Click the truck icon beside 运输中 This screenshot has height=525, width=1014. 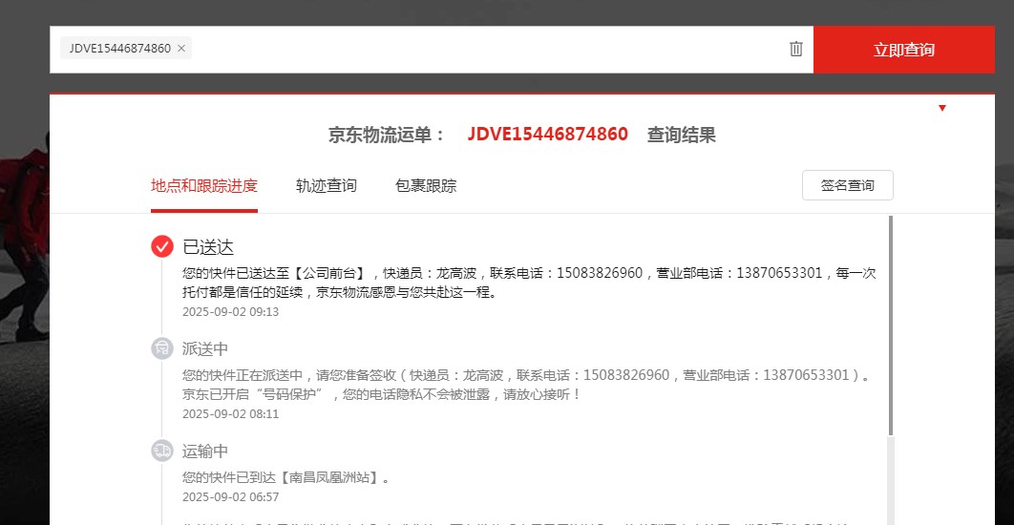[162, 451]
